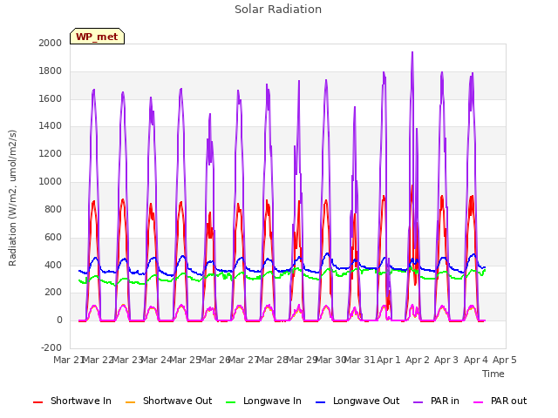The height and width of the screenshot is (418, 558).
Task: Click the 1200 y-axis tick label
Action: (x=51, y=153)
